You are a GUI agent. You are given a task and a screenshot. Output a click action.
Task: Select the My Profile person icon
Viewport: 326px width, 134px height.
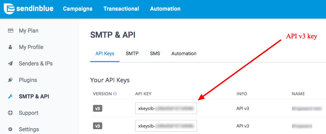(10, 47)
